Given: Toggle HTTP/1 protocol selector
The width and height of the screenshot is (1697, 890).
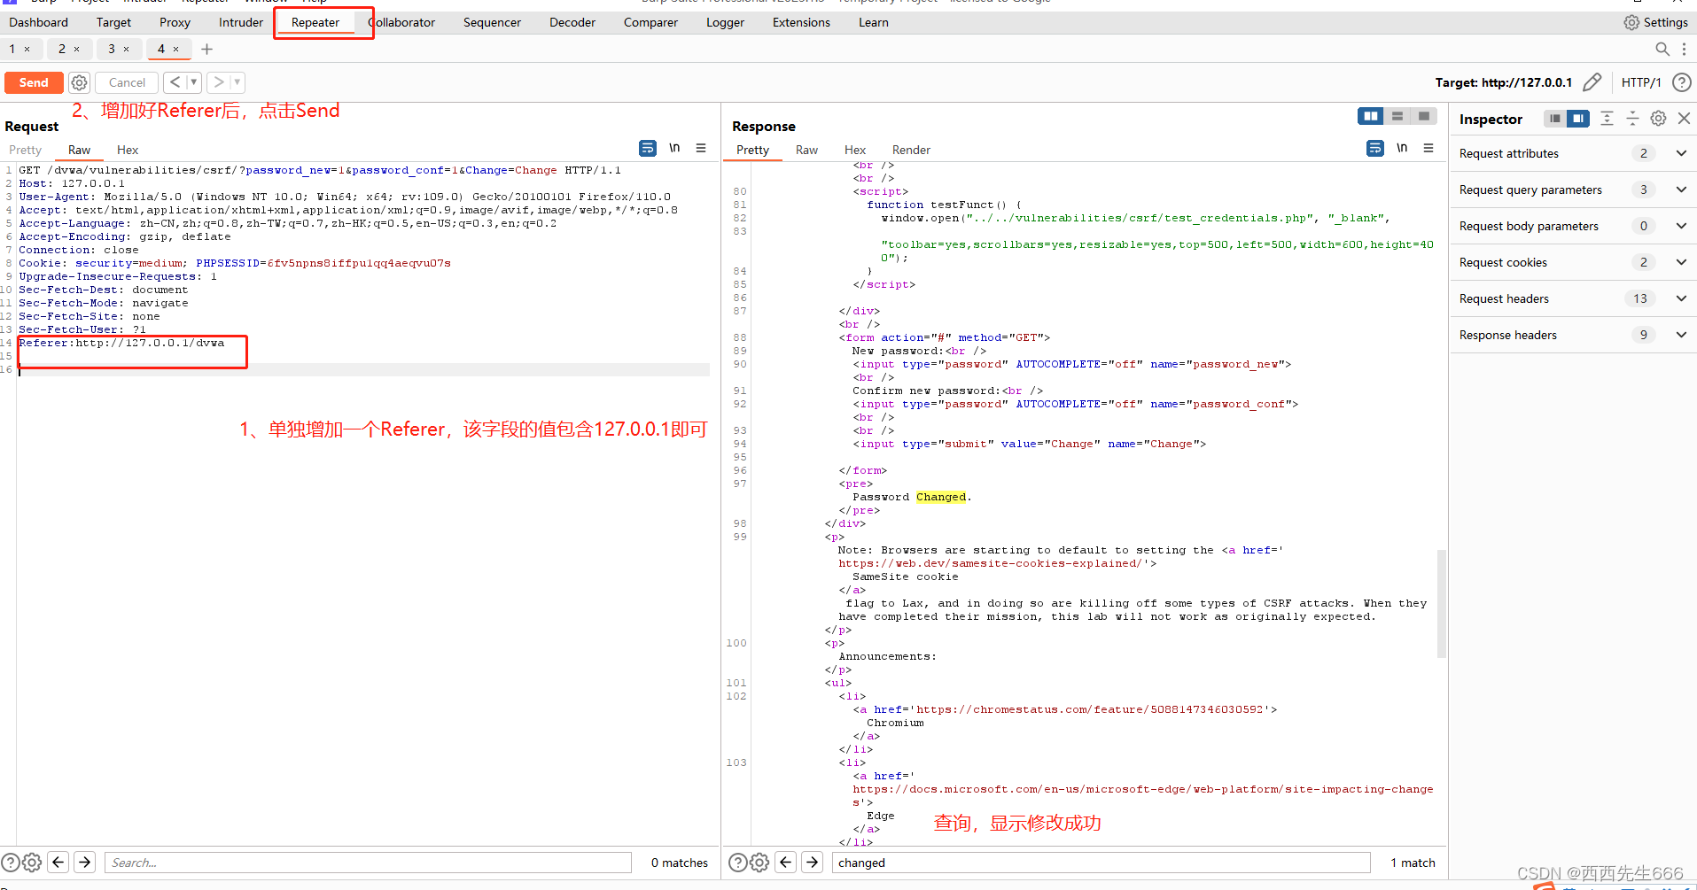Looking at the screenshot, I should (1641, 82).
